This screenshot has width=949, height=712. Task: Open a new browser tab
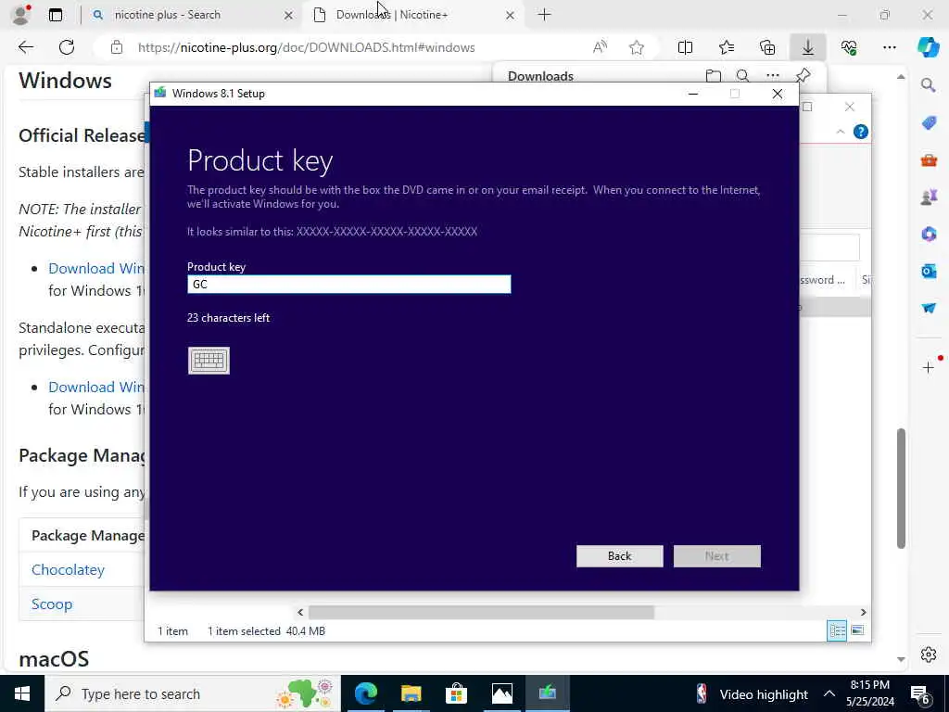[544, 15]
